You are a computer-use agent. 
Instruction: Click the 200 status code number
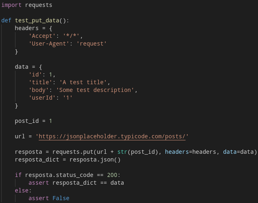point(112,175)
